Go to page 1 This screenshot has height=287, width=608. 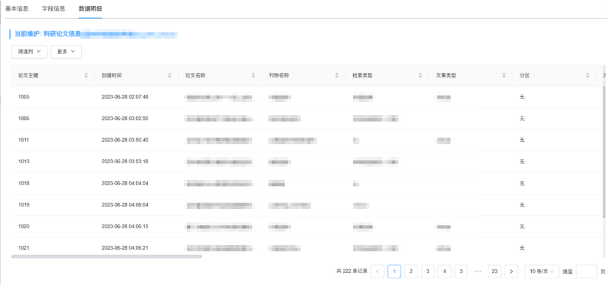click(x=395, y=272)
